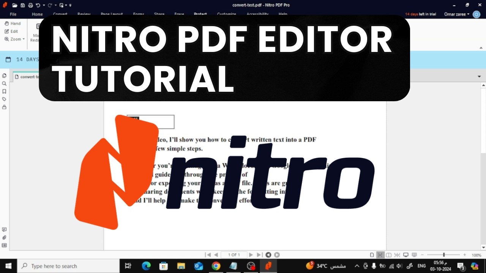Customize quick access toolbar menu arrow

click(x=70, y=5)
